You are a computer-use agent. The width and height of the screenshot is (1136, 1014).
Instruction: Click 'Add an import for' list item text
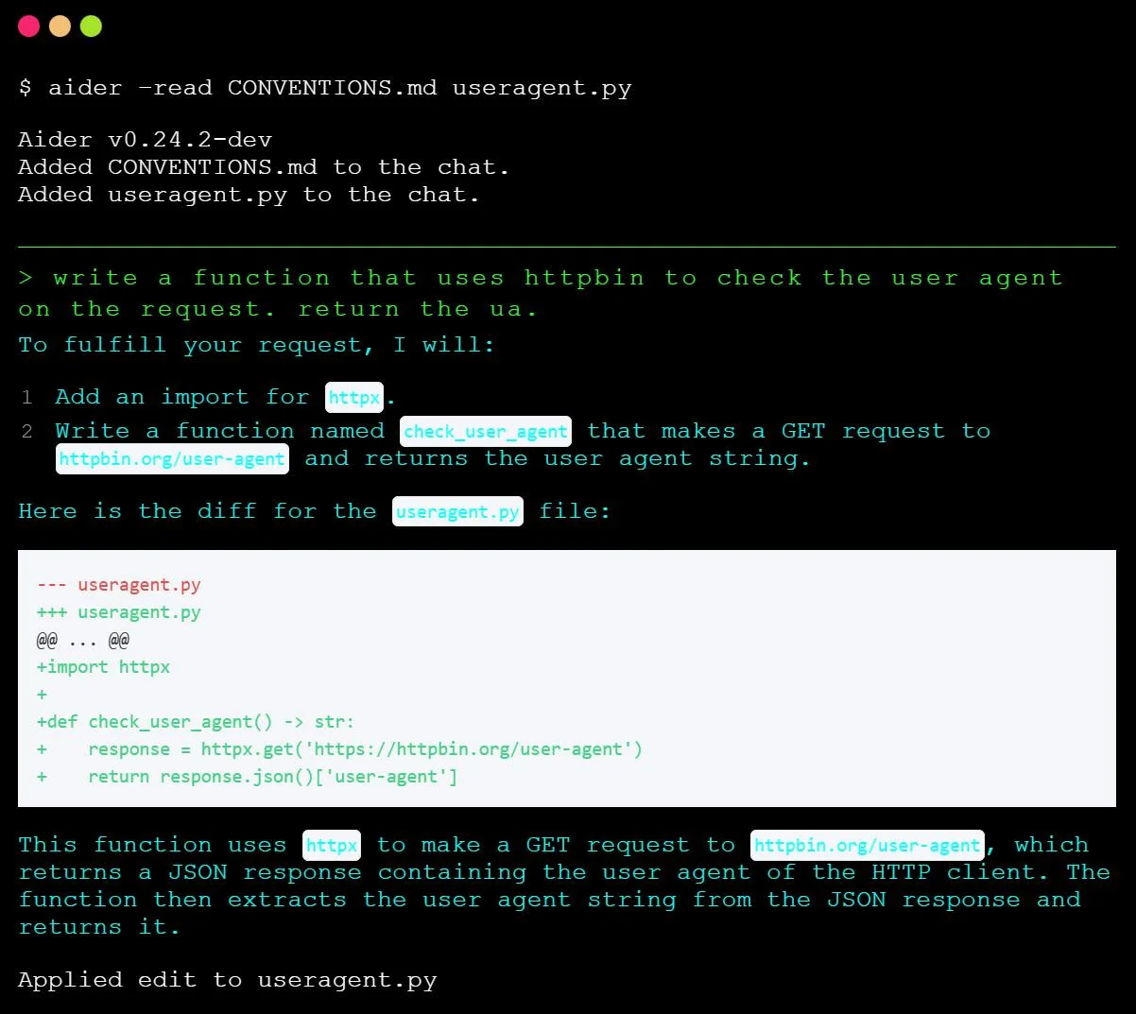(182, 397)
